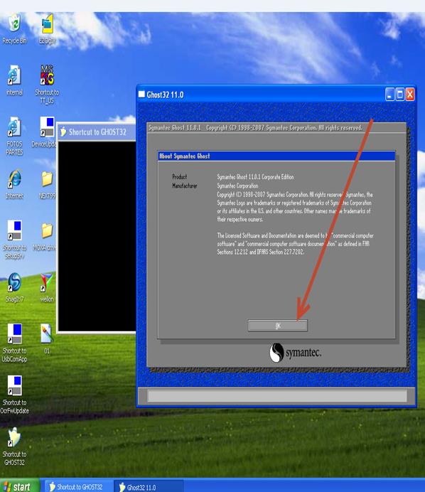Select the Shortcut to OcrFwUpdate icon

tap(14, 395)
